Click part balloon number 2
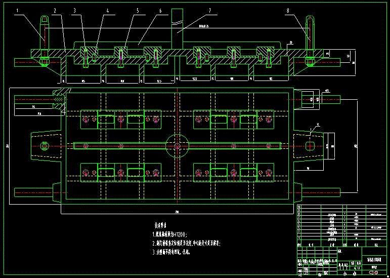390x278 pixels. (55, 11)
